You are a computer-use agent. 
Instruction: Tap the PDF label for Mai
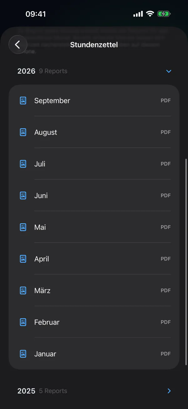tap(166, 227)
